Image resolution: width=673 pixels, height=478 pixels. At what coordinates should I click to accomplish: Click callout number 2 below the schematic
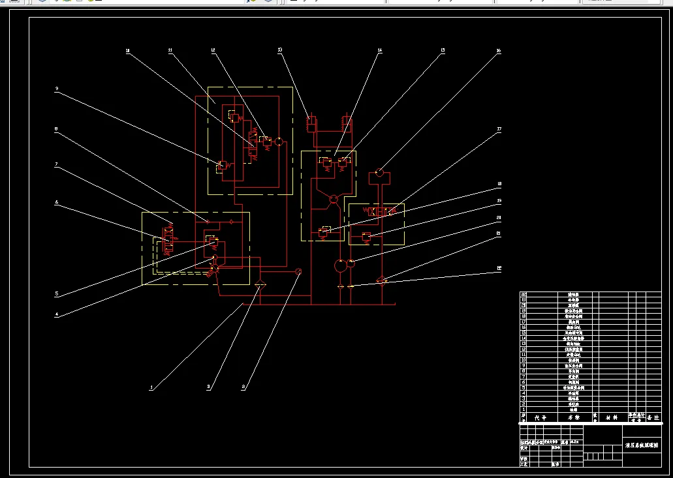point(243,387)
